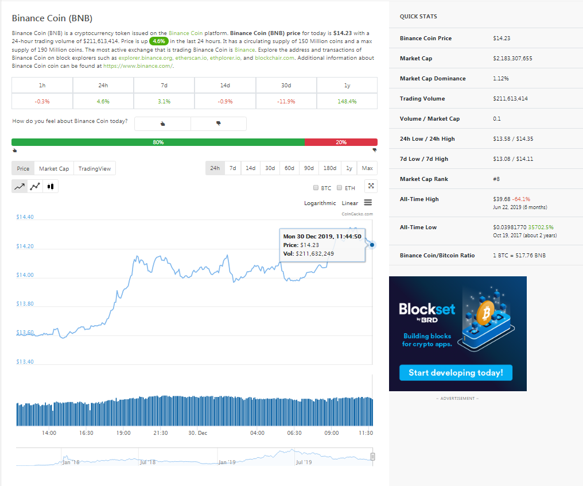Click the 1y change value 148.4%
The image size is (583, 486).
(347, 101)
